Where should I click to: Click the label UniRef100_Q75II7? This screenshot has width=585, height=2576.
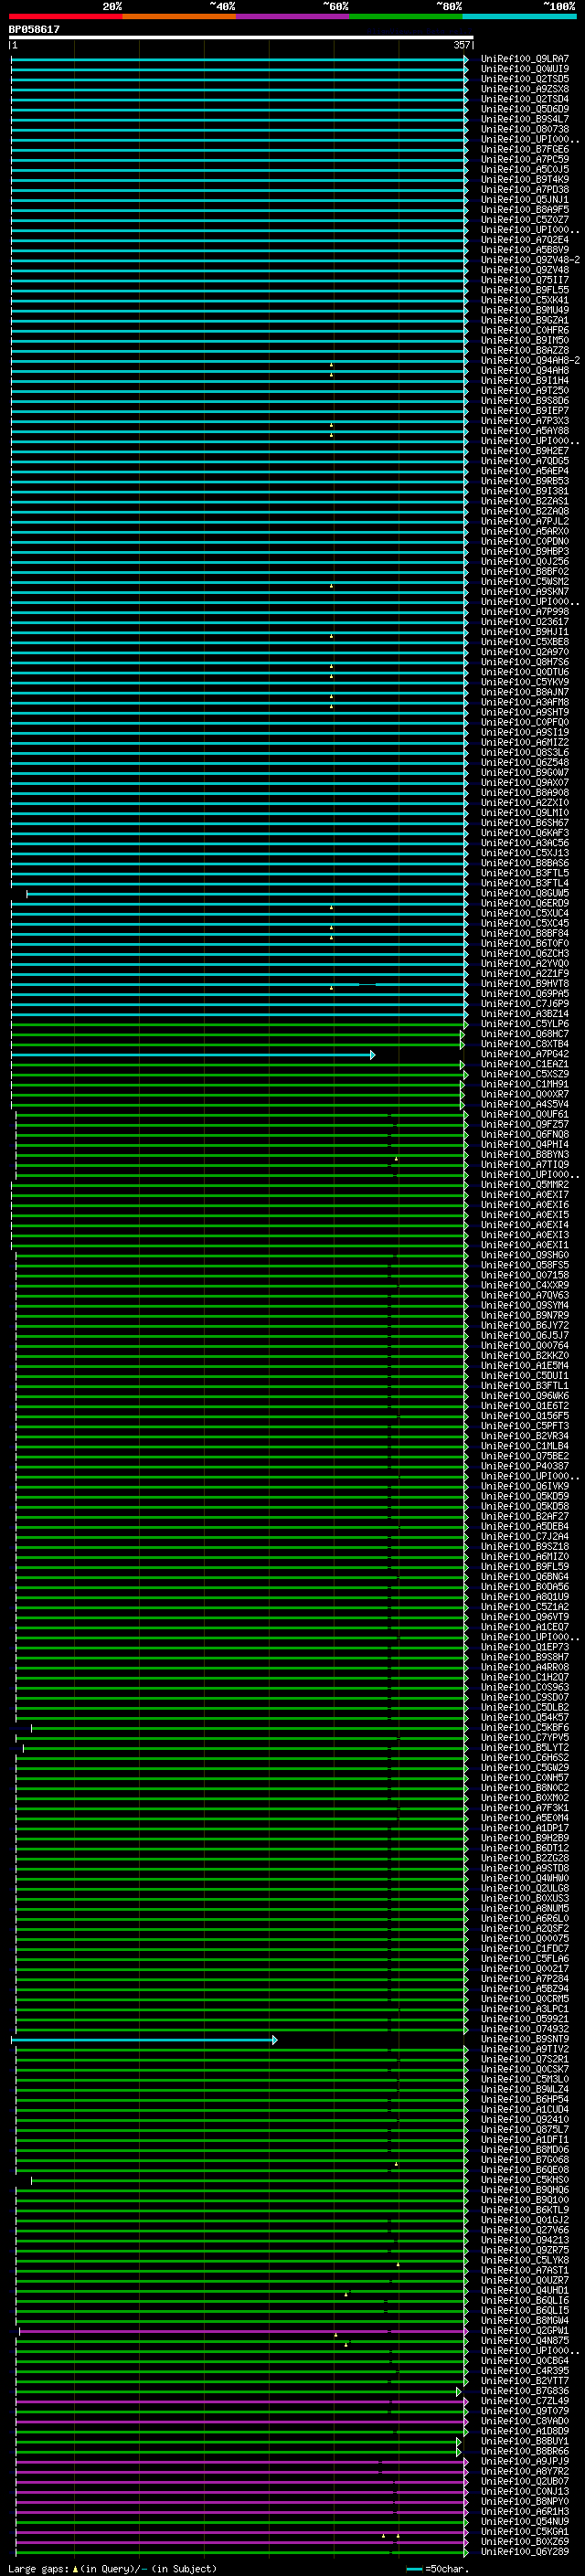[x=525, y=280]
